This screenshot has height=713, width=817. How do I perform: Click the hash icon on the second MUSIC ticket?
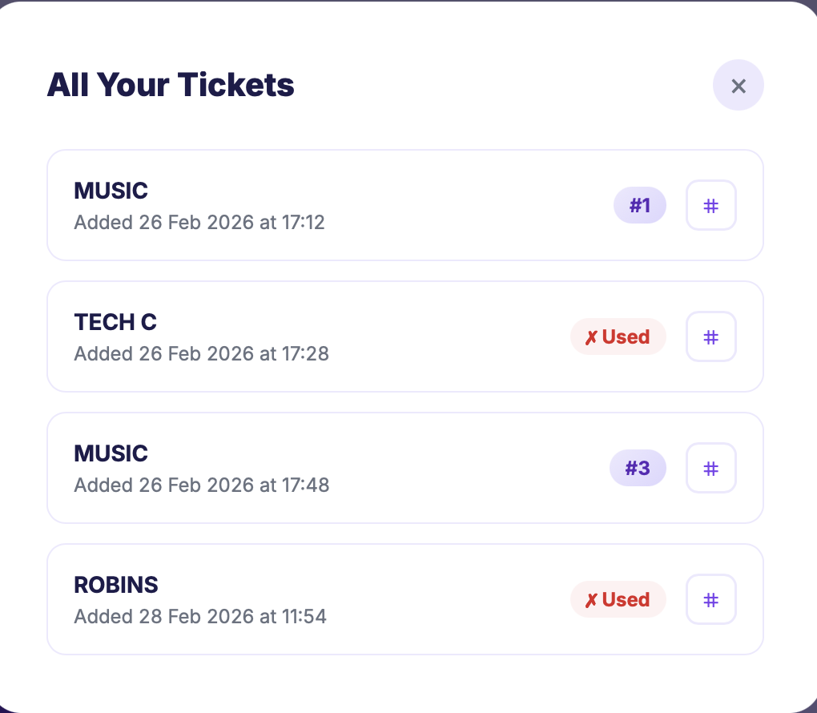pos(710,468)
